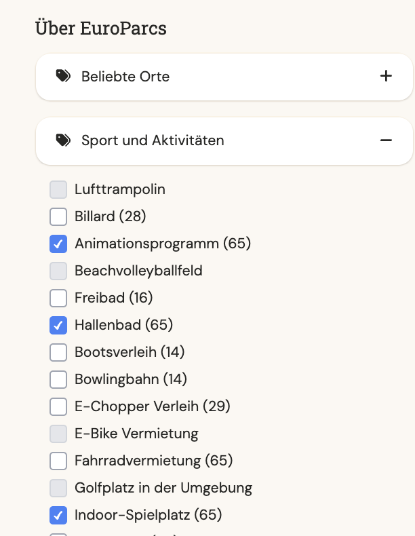Click the tag icon beside Sport und Aktivitäten
The width and height of the screenshot is (415, 536).
(x=63, y=140)
